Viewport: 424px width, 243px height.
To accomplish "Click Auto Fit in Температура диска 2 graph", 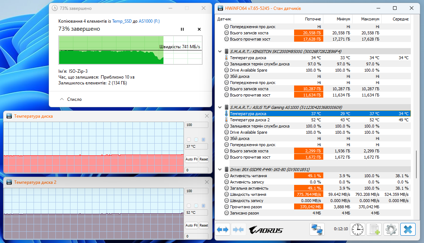I will coord(192,225).
